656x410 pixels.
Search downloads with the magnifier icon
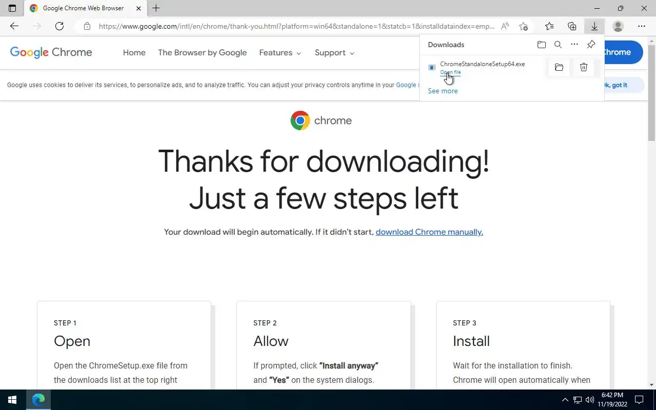[558, 45]
